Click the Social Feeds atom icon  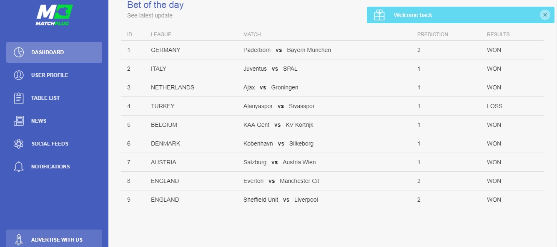click(19, 144)
